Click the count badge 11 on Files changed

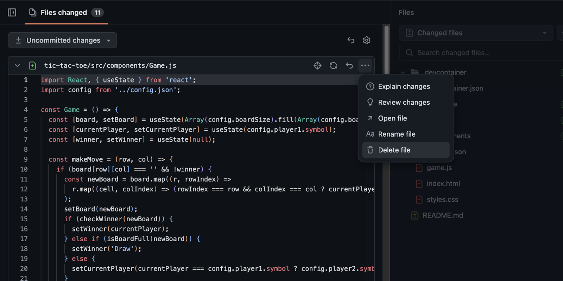tap(97, 13)
